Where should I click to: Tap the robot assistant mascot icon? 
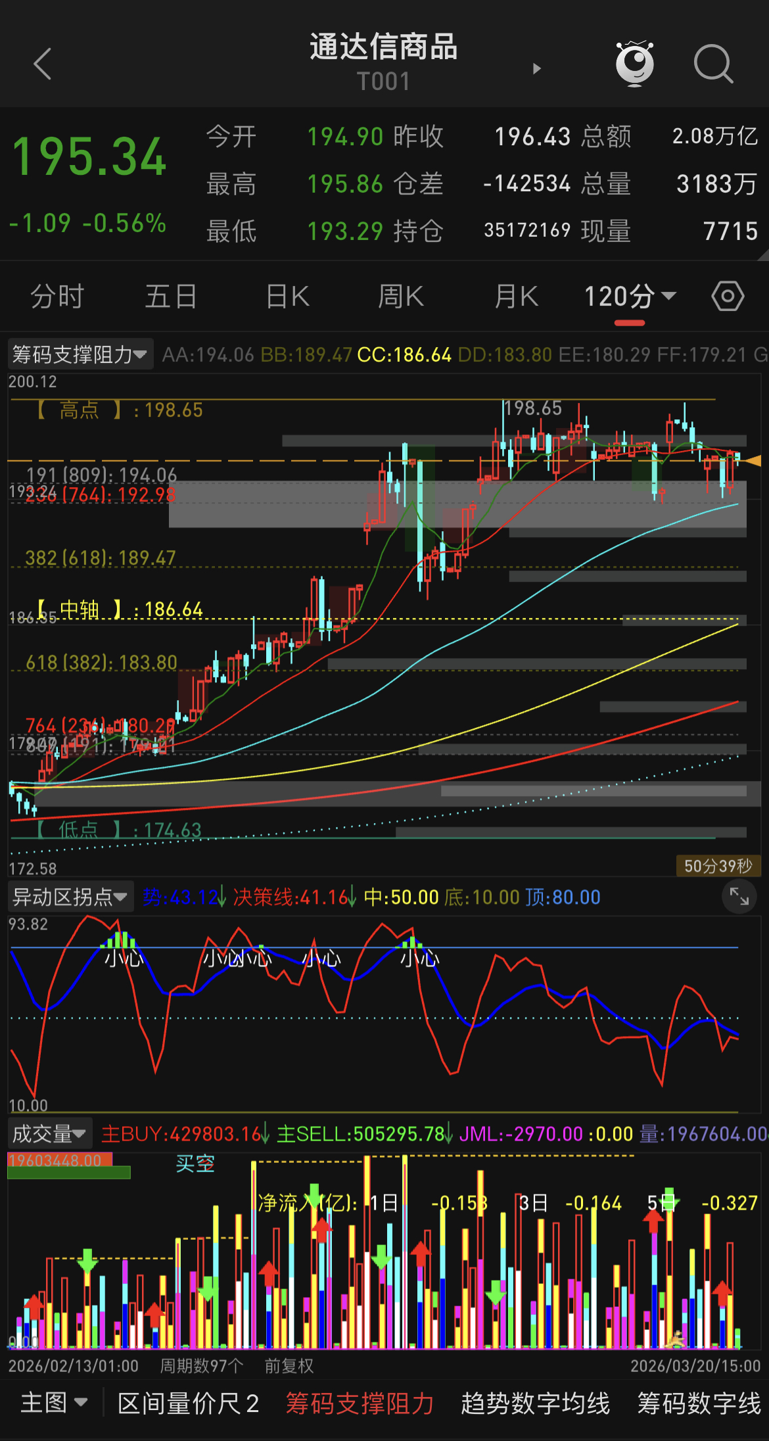(x=634, y=63)
